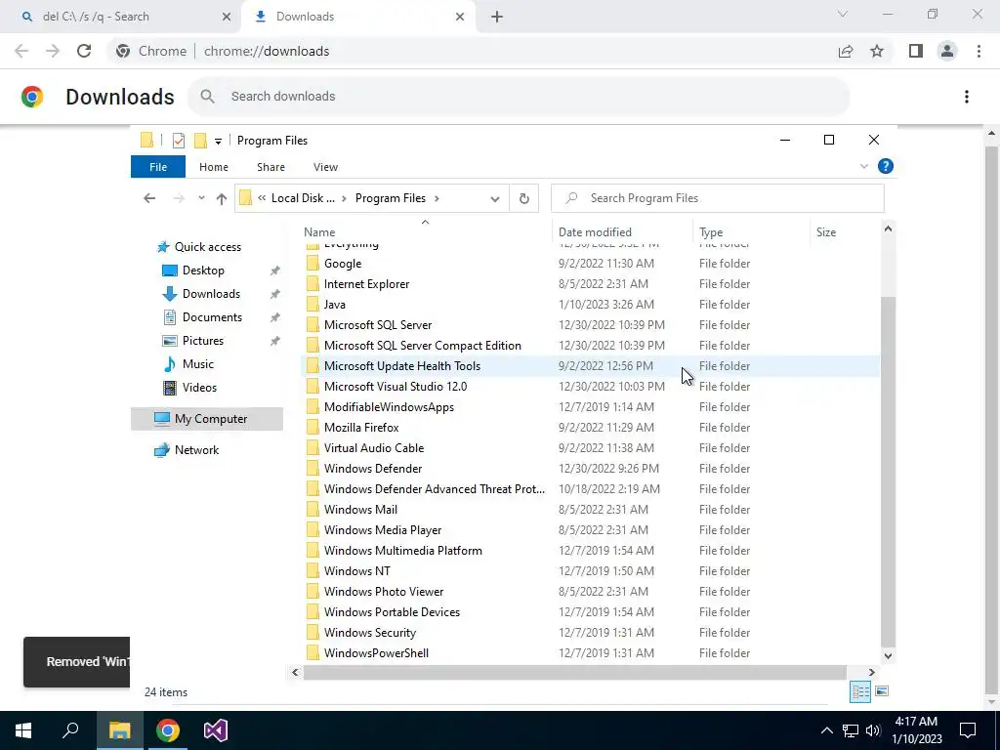Screen dimensions: 1000x750
Task: Open Quick Access Toolbar customize dropdown
Action: tap(218, 141)
